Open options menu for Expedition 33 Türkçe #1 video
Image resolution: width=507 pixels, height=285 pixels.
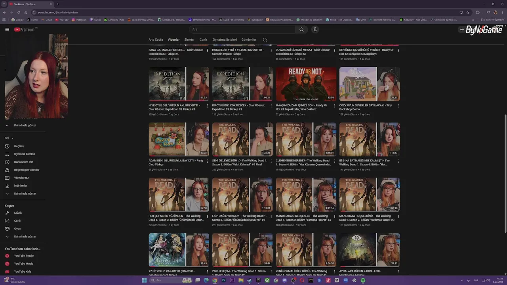coord(271,106)
